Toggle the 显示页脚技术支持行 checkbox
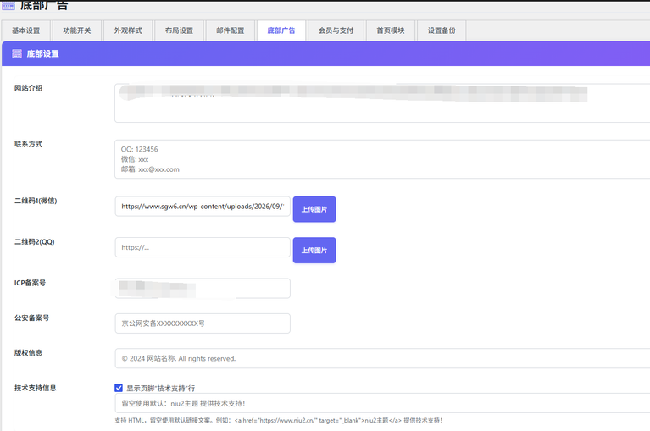Image resolution: width=650 pixels, height=431 pixels. [x=119, y=388]
